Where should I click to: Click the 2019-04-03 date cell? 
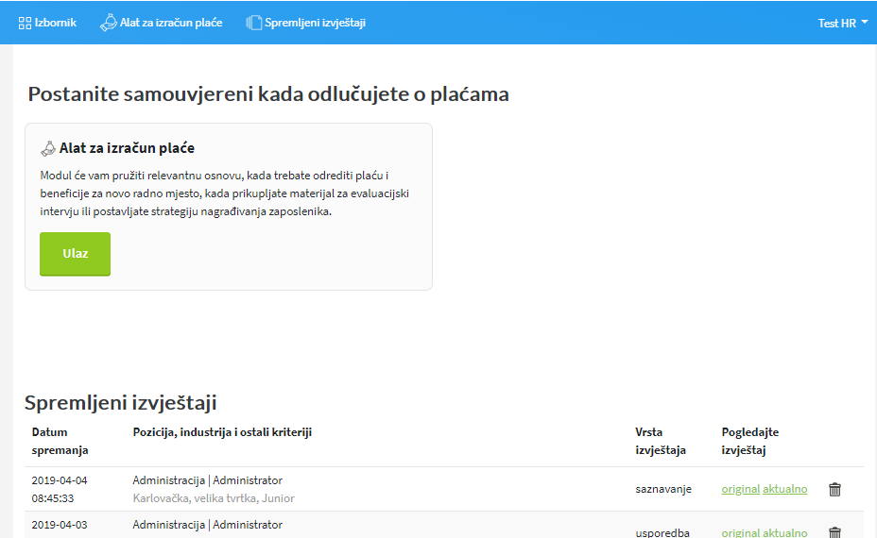pos(60,525)
